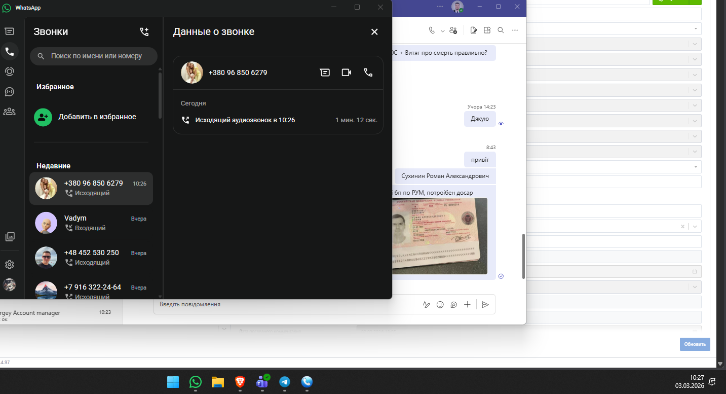Open the notifications bell in system tray
Screen dimensions: 726x394
click(x=712, y=381)
